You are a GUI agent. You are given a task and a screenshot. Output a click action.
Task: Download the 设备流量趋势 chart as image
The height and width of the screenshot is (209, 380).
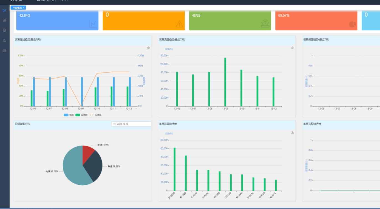click(293, 48)
